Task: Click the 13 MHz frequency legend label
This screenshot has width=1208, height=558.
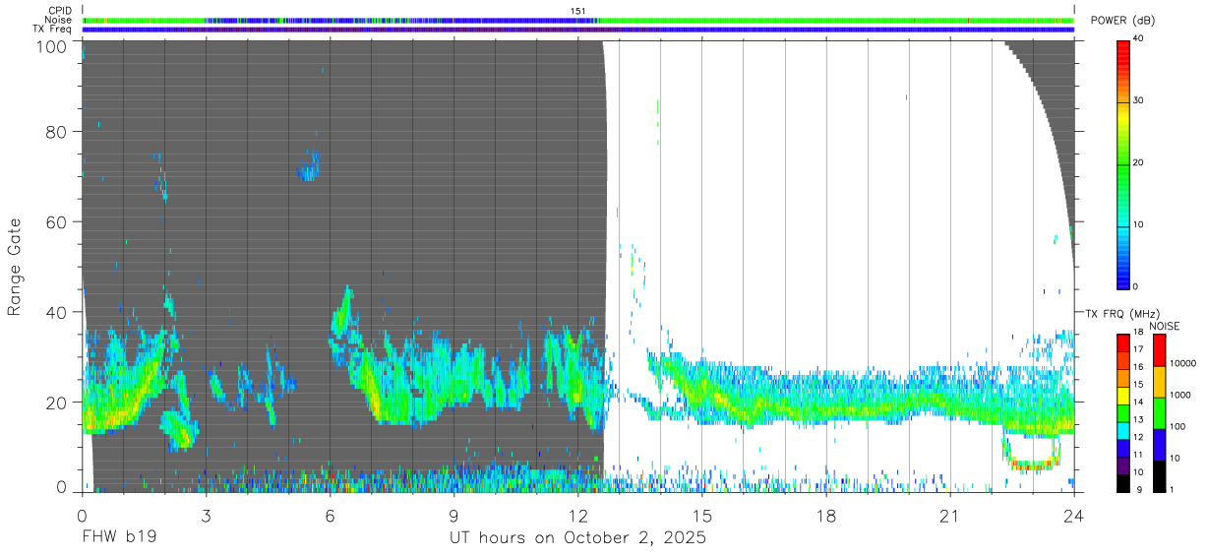Action: coord(1138,419)
